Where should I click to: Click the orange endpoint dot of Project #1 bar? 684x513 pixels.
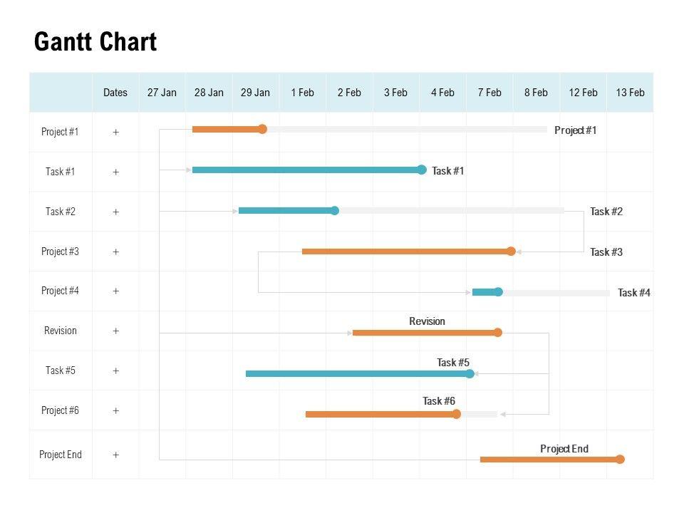[262, 129]
